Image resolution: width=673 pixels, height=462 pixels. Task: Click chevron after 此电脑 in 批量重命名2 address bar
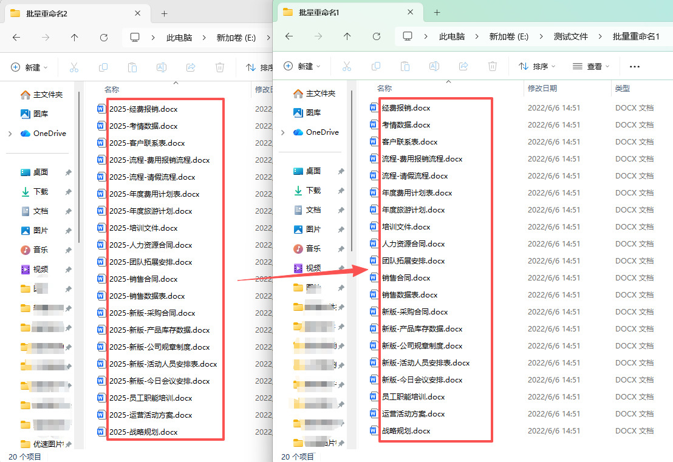pos(204,38)
